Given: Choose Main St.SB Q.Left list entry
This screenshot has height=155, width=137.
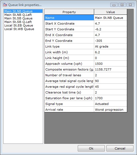Looking at the screenshot, I should (x=18, y=22).
